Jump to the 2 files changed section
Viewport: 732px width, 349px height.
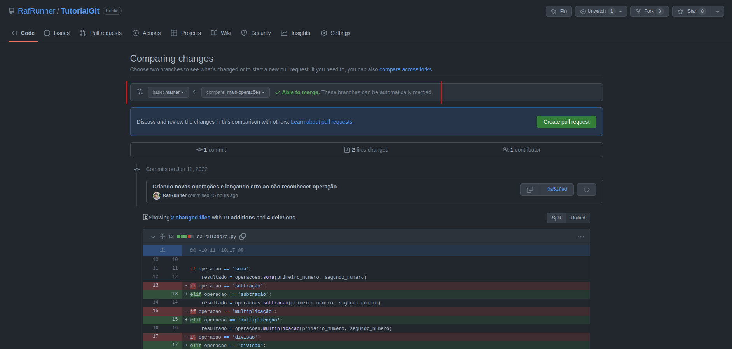pyautogui.click(x=366, y=150)
